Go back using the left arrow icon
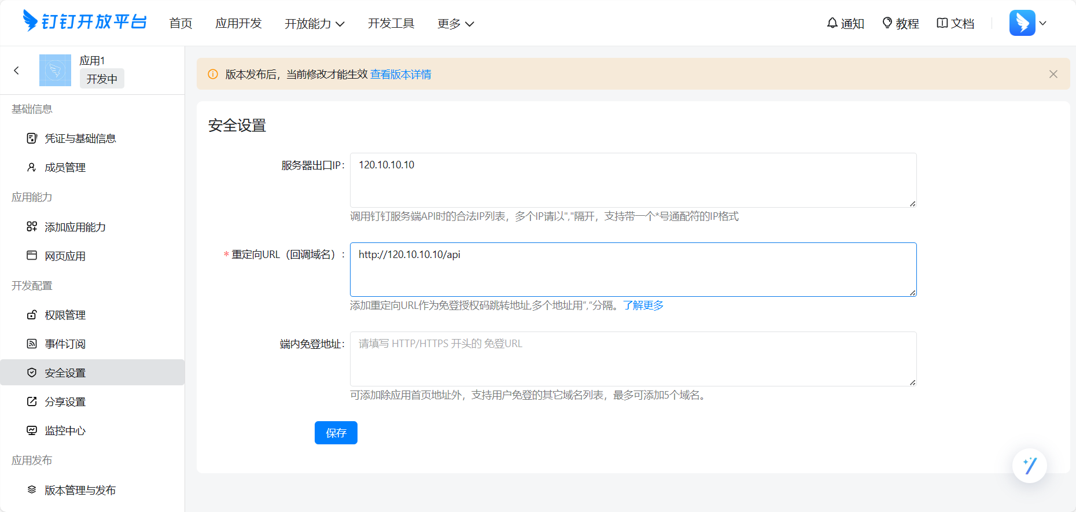The width and height of the screenshot is (1076, 512). pos(16,71)
